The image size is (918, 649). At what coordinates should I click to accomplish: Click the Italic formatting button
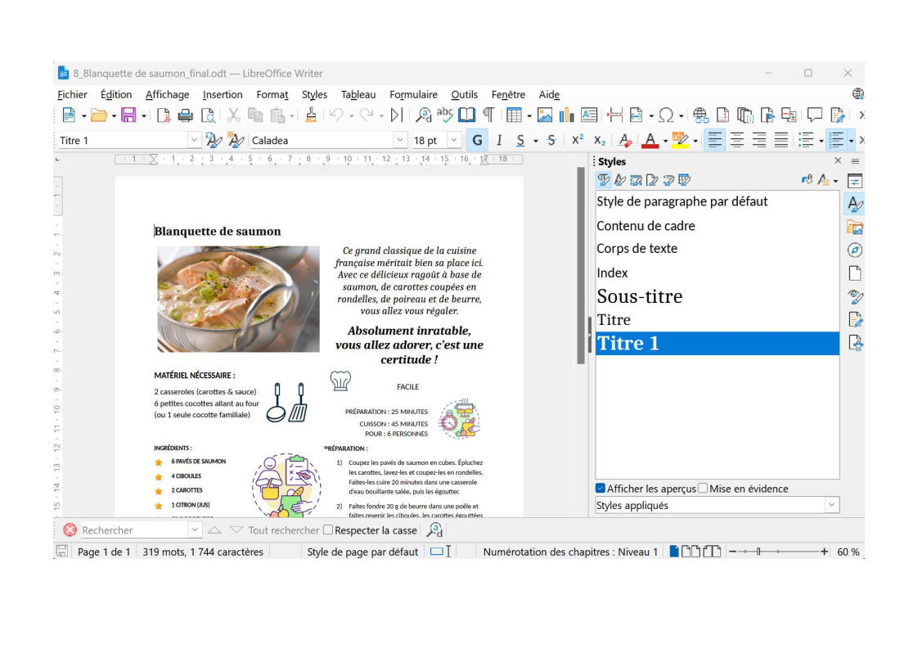pyautogui.click(x=498, y=141)
